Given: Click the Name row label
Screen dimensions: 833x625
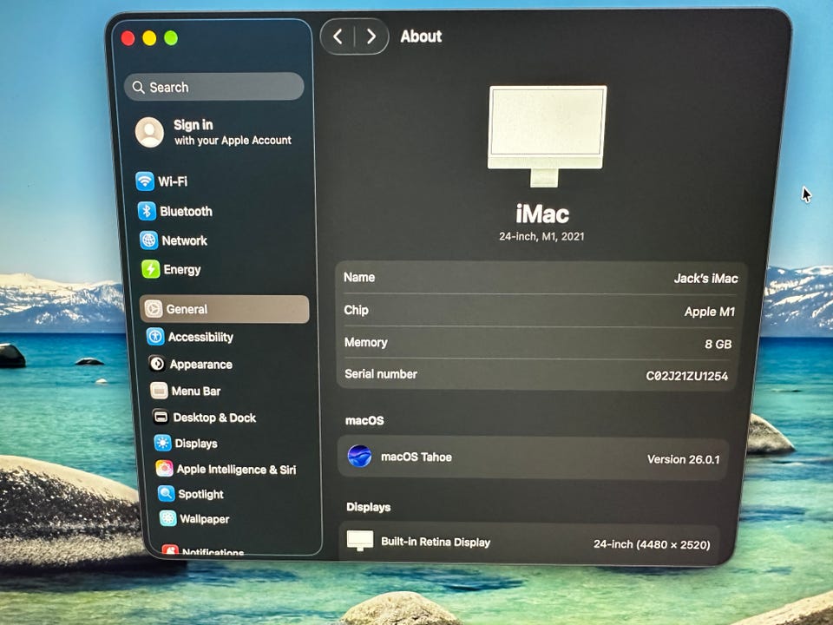Looking at the screenshot, I should (359, 278).
